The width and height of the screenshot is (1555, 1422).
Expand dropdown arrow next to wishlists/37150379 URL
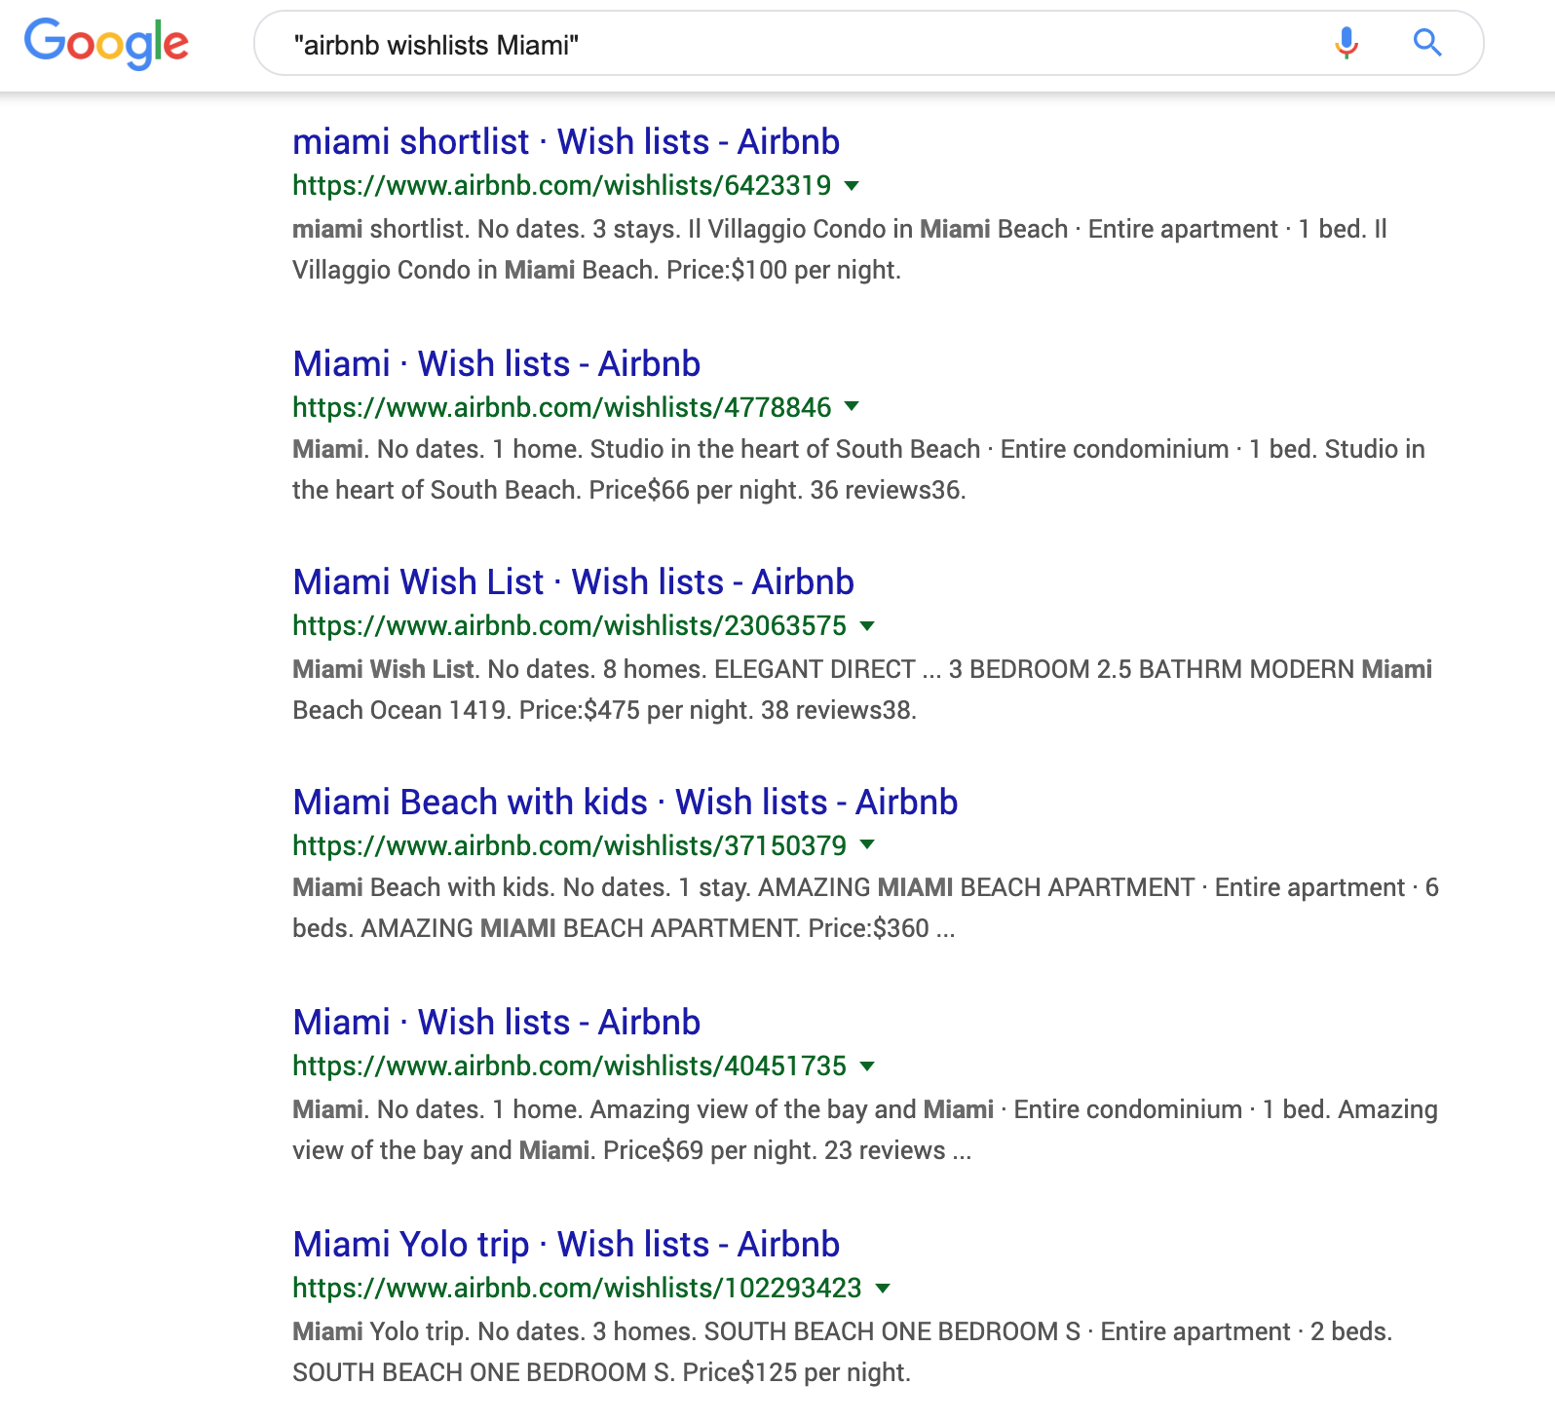click(x=867, y=844)
